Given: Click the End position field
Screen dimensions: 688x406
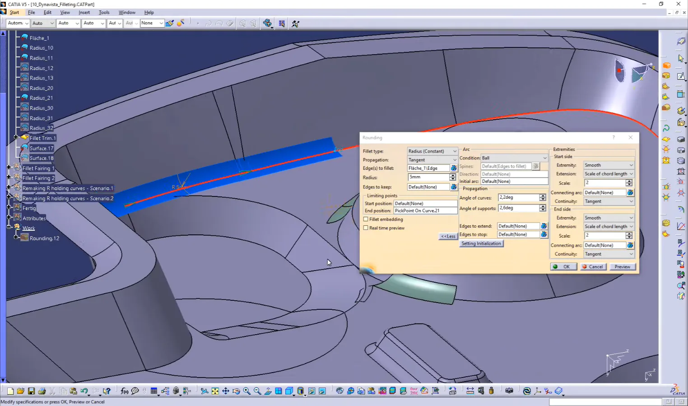Looking at the screenshot, I should click(426, 211).
